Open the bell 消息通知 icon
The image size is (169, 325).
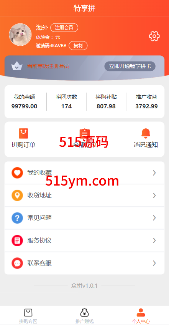(146, 133)
